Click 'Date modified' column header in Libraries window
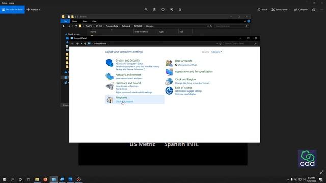 click(x=141, y=32)
